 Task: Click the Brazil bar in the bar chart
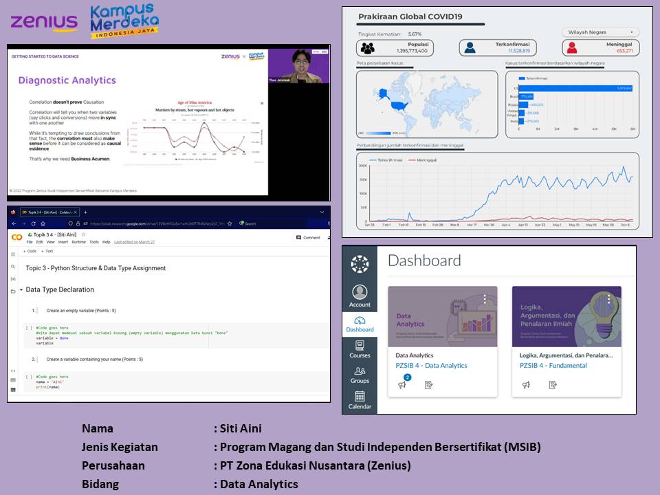(x=526, y=96)
